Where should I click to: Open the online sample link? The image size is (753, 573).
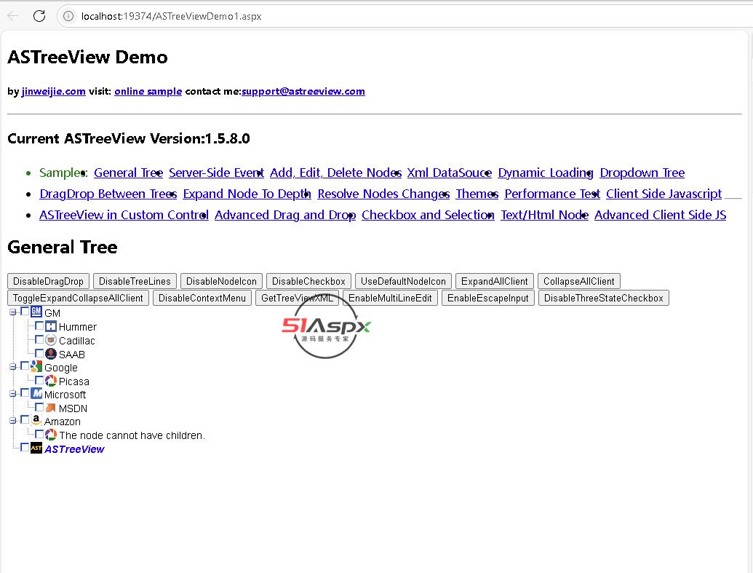(x=148, y=91)
